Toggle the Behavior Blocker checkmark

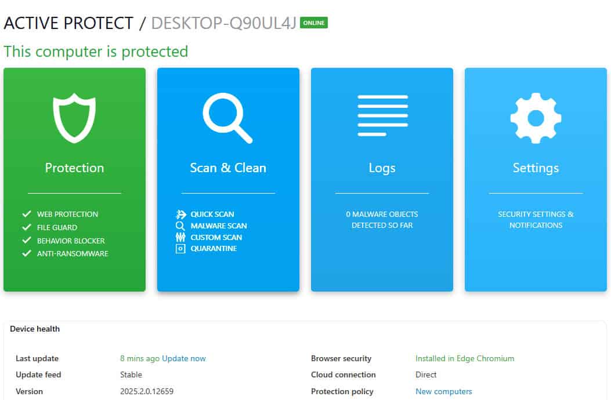click(27, 240)
